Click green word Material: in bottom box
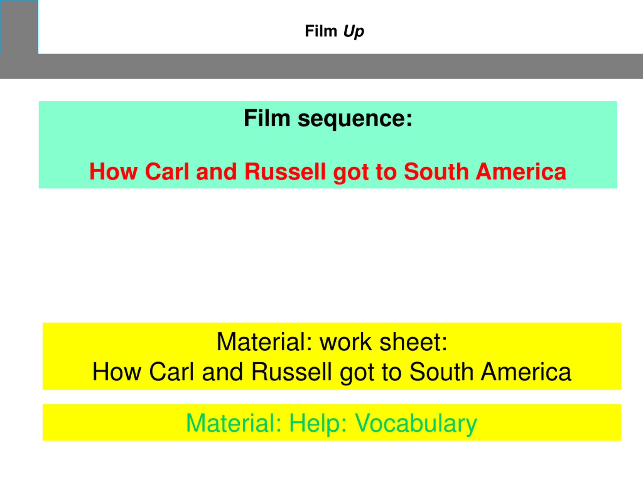Screen dimensions: 643x482 (x=234, y=423)
